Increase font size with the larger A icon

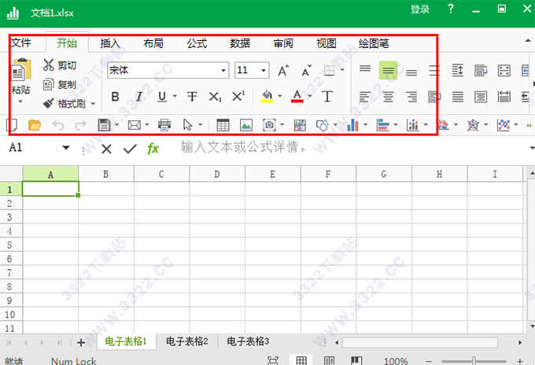point(283,71)
